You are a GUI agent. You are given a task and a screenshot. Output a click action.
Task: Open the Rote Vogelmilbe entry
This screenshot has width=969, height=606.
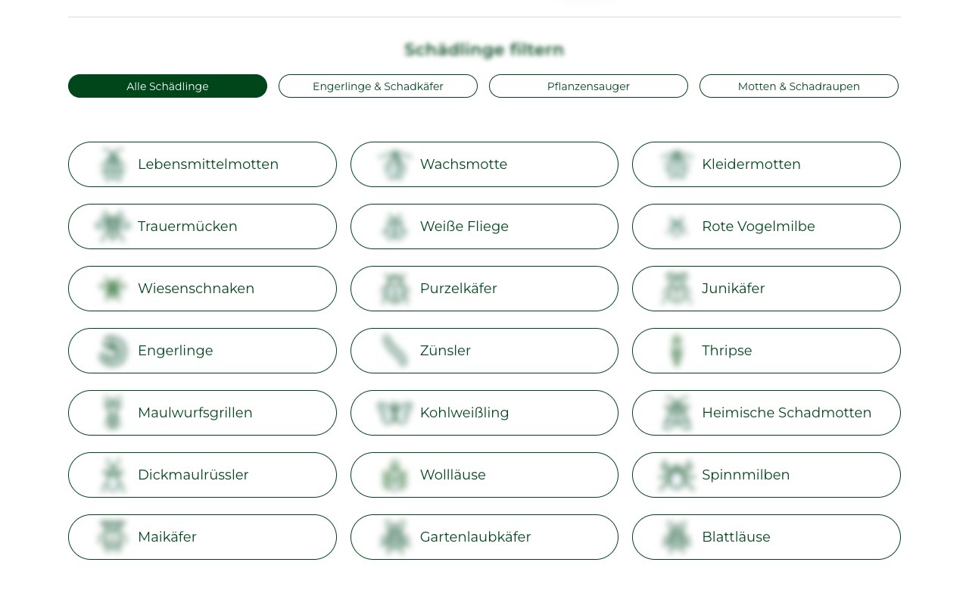[x=766, y=226]
